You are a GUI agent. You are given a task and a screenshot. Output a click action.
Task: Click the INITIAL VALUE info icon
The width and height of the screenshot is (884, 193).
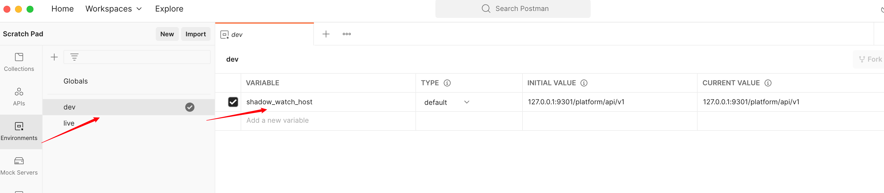[583, 83]
